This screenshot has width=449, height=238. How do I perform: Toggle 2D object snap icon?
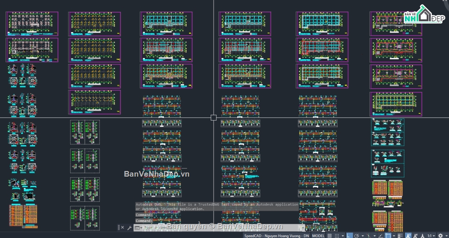388,236
